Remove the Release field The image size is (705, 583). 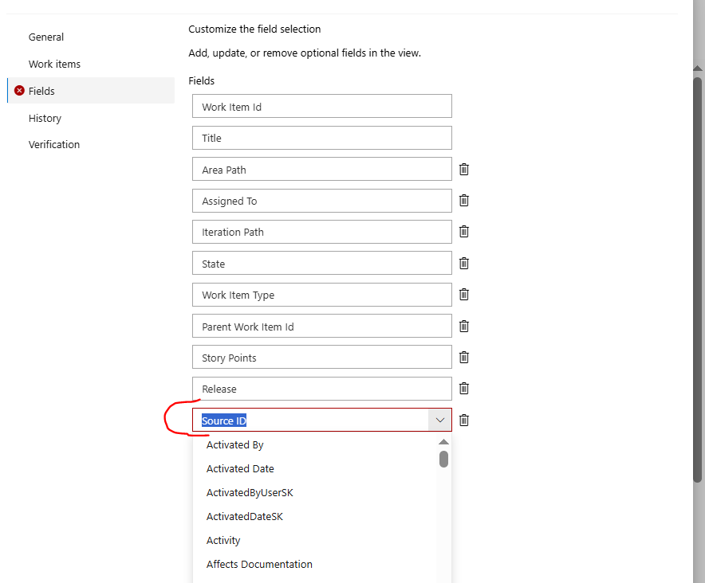click(x=463, y=388)
